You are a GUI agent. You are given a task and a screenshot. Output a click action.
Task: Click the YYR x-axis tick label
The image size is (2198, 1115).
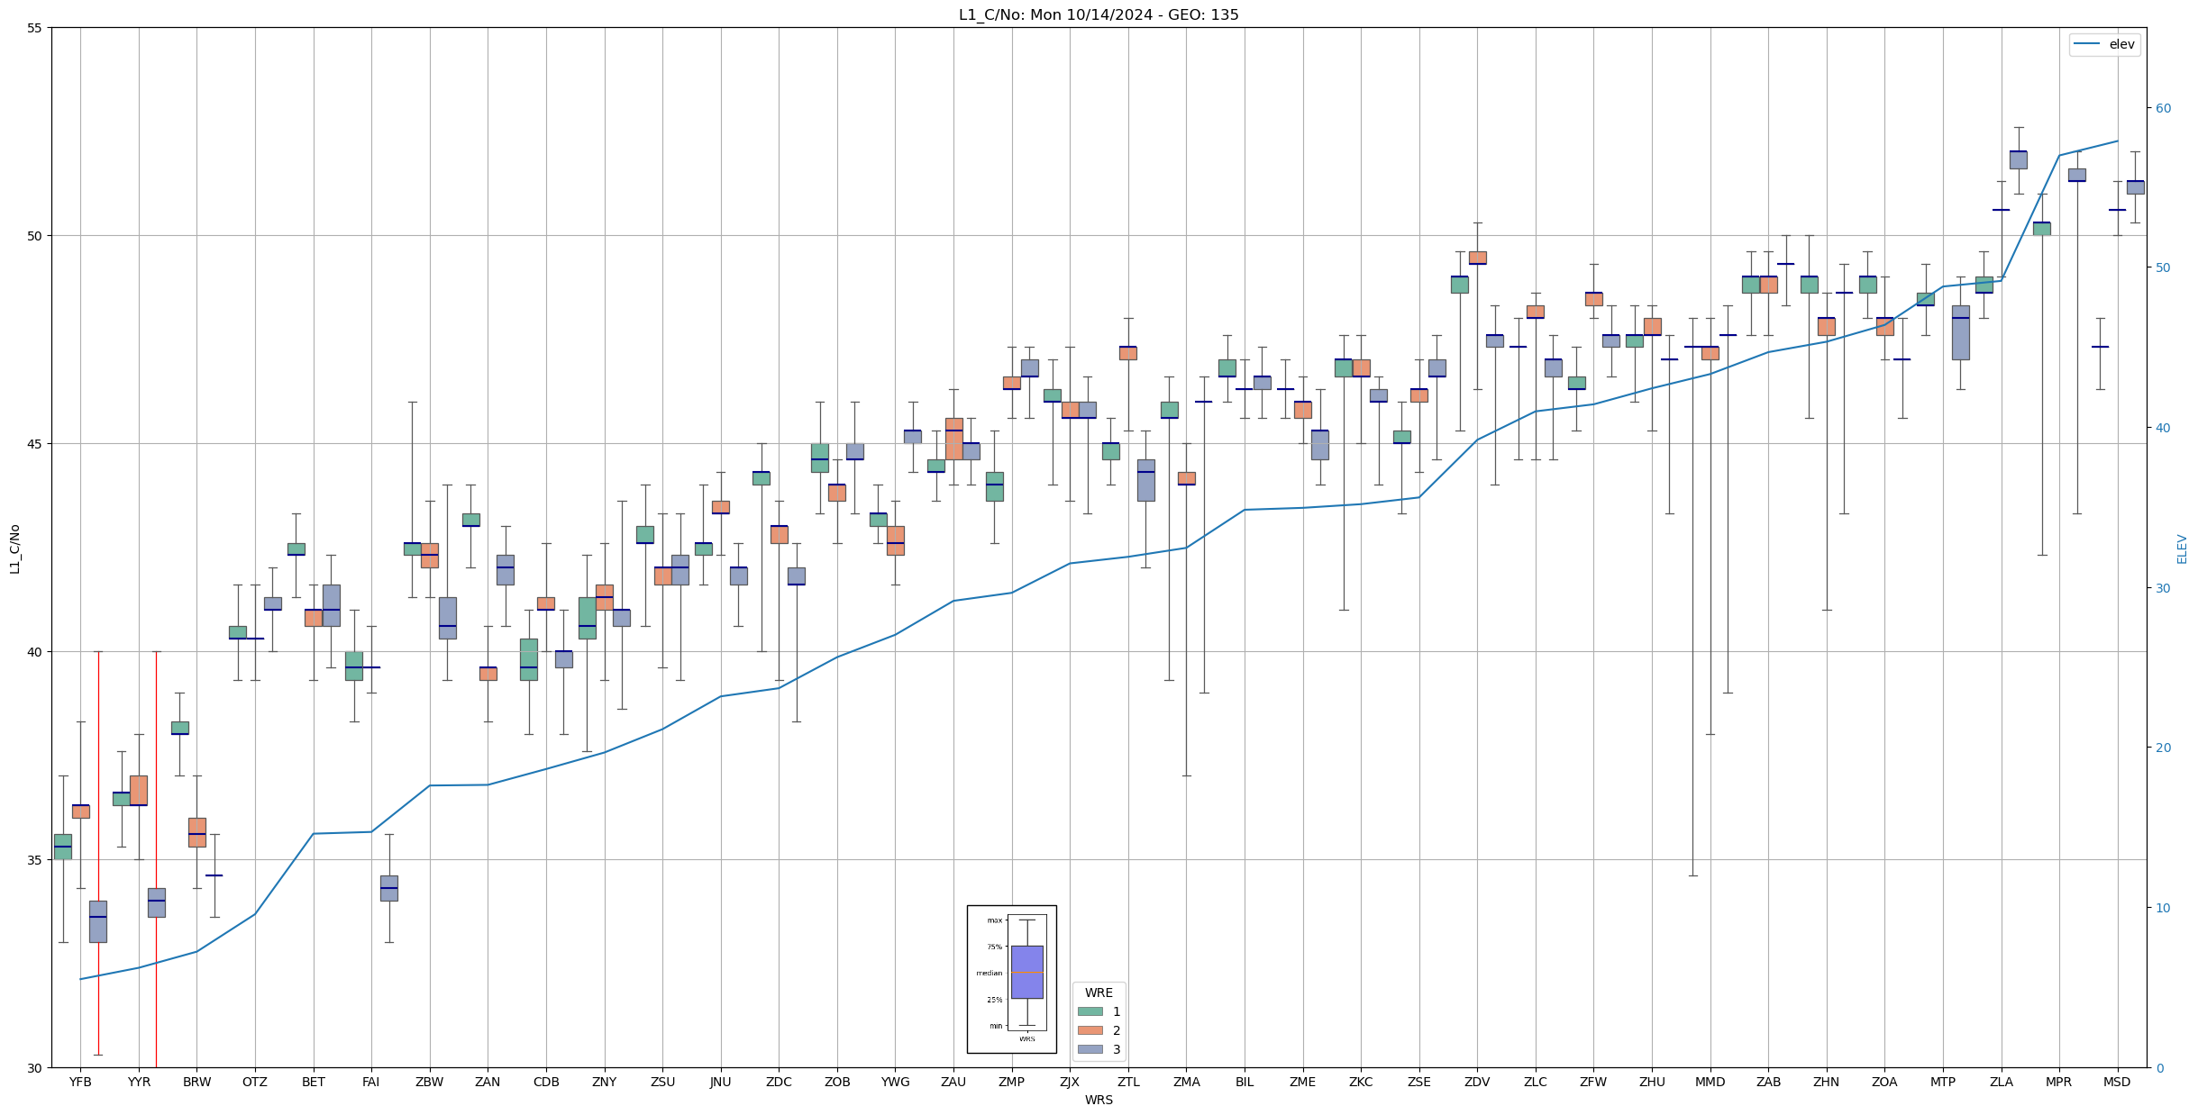pyautogui.click(x=139, y=1082)
